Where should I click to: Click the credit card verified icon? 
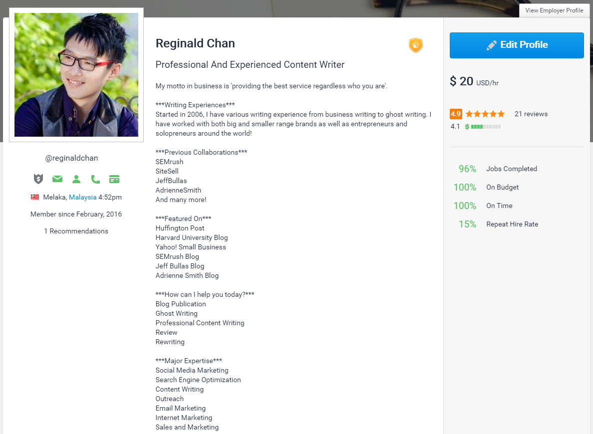(x=114, y=179)
